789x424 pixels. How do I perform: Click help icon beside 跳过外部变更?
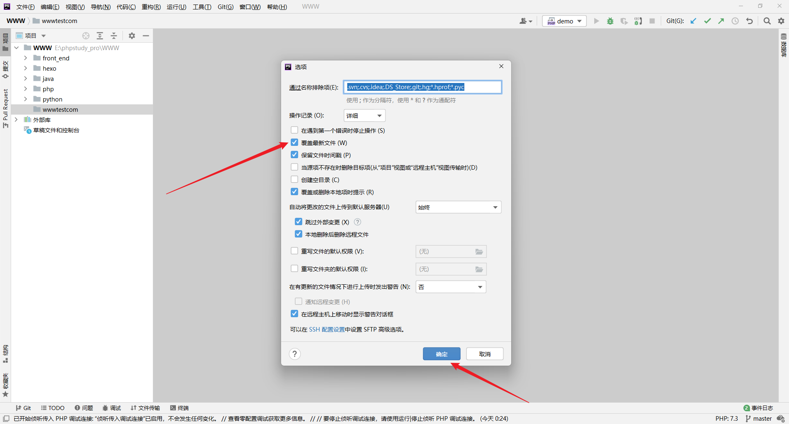358,222
